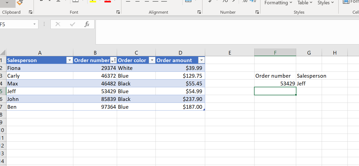Select Jeff in the Salesperson table column
359x166 pixels.
[x=40, y=91]
